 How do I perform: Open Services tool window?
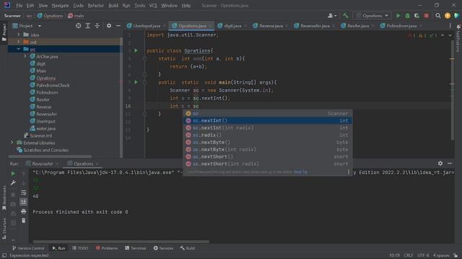click(163, 248)
